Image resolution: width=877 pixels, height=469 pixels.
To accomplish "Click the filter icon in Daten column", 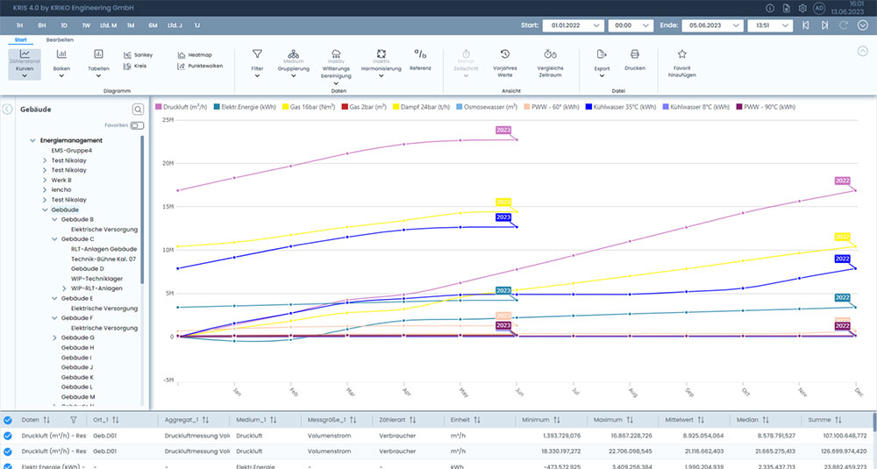I will (74, 420).
